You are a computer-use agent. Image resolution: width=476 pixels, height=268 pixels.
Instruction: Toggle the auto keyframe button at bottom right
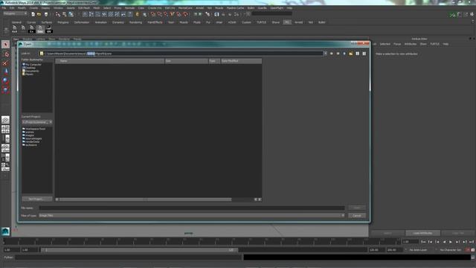click(x=469, y=250)
